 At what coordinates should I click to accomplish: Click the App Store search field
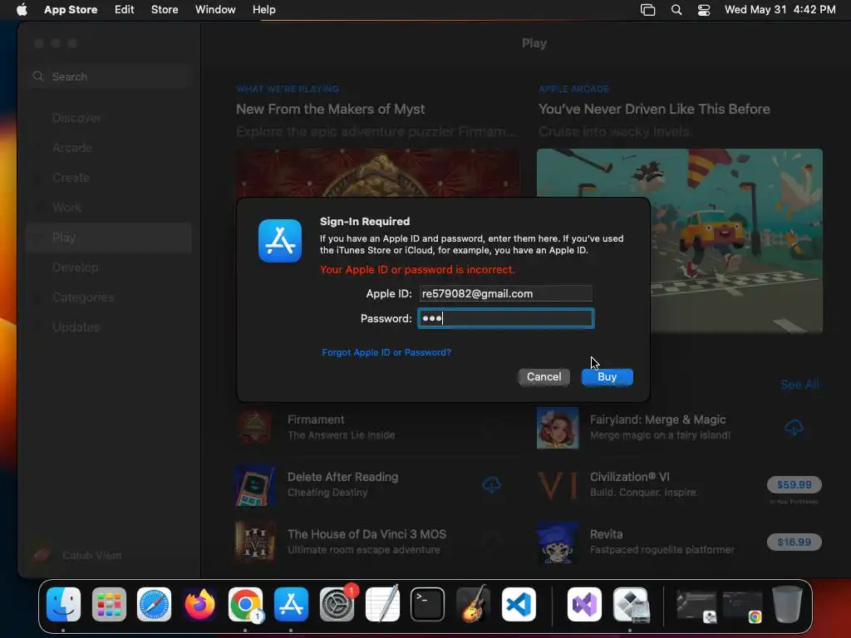111,76
